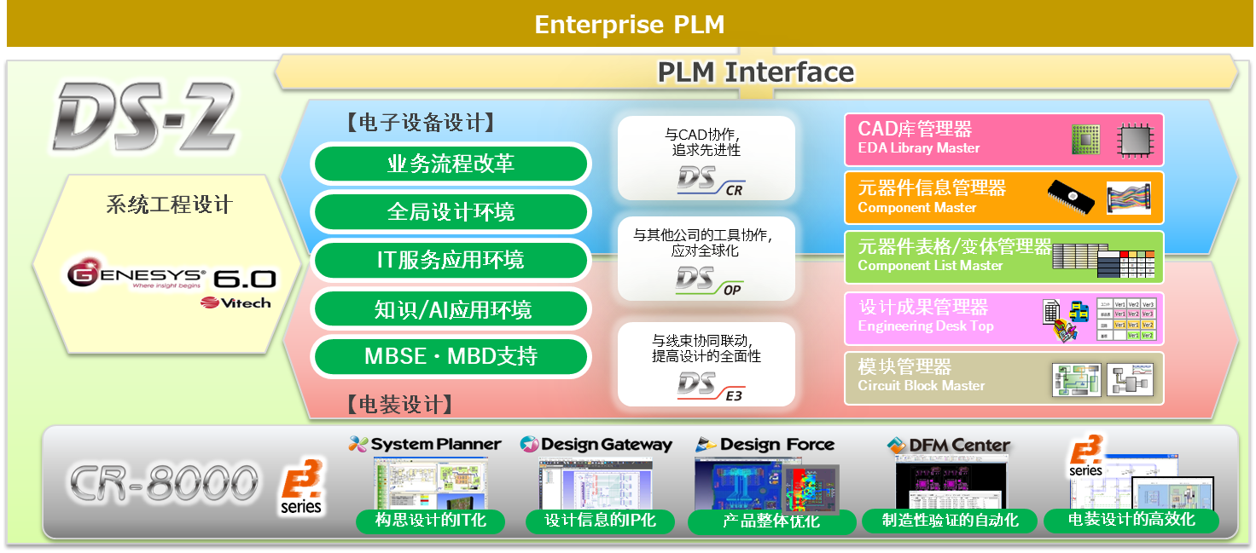Open the DFM Center screenshot thumbnail
The width and height of the screenshot is (1256, 553).
pyautogui.click(x=951, y=483)
